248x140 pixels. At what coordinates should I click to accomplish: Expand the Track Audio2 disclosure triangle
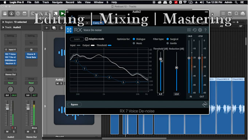(3, 27)
